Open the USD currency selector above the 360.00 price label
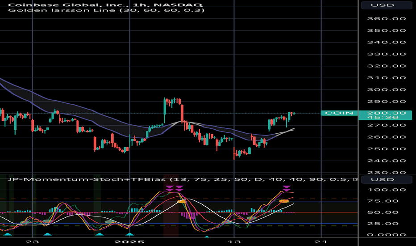The width and height of the screenshot is (416, 246). tap(386, 5)
